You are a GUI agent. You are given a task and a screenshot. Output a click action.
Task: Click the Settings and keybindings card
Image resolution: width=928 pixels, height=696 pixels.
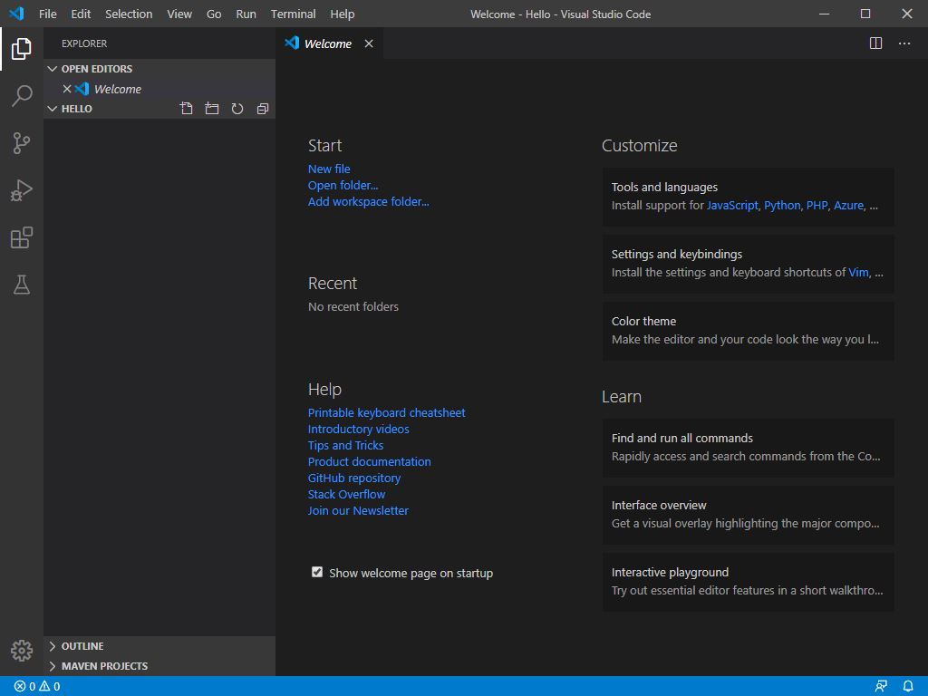(748, 264)
